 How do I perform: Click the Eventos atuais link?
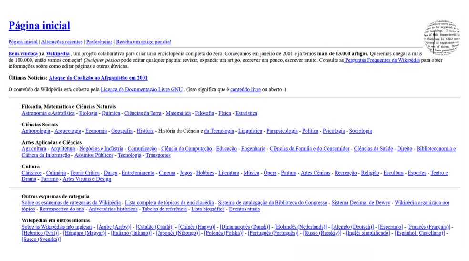click(x=245, y=209)
